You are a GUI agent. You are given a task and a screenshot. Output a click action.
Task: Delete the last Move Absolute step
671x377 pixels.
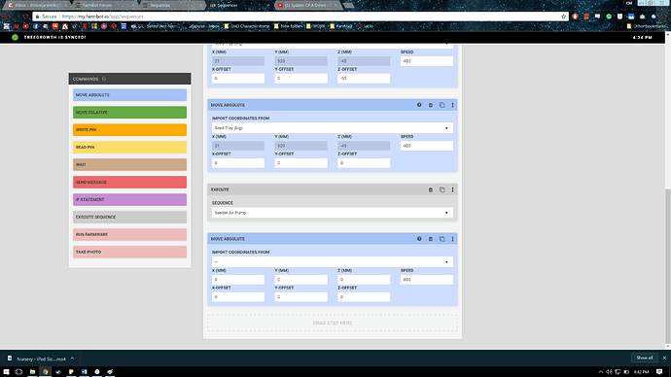click(x=431, y=239)
